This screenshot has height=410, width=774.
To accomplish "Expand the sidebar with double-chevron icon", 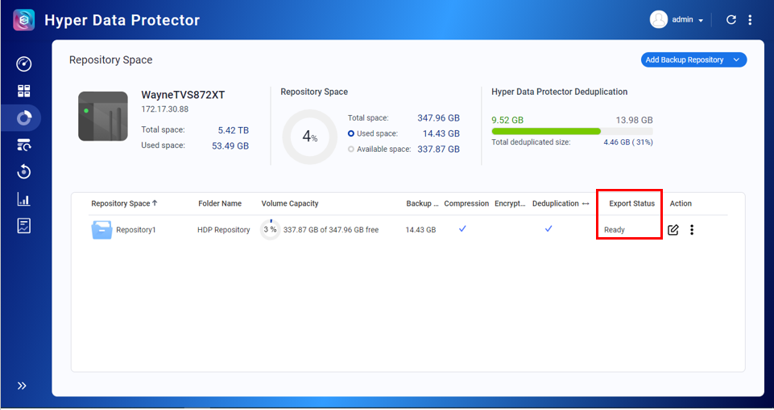I will [x=22, y=386].
